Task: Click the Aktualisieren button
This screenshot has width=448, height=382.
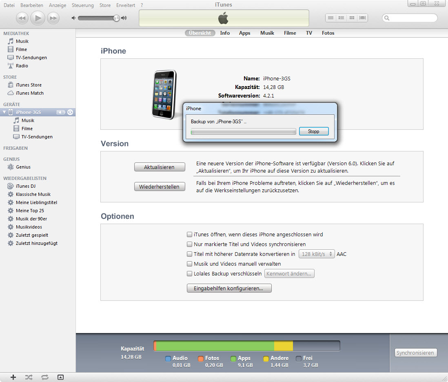Action: [x=160, y=167]
